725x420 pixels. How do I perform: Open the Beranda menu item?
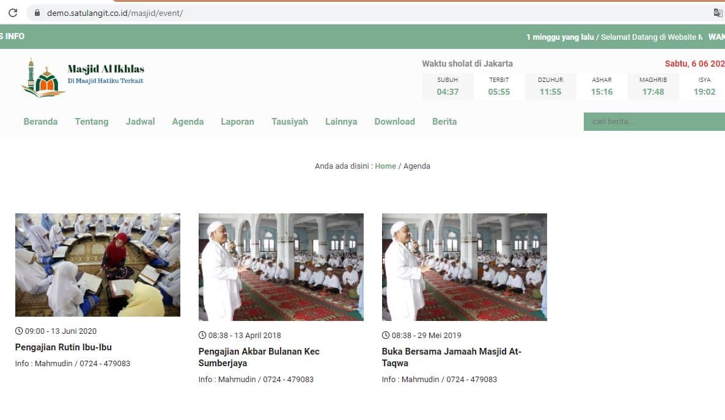coord(41,122)
